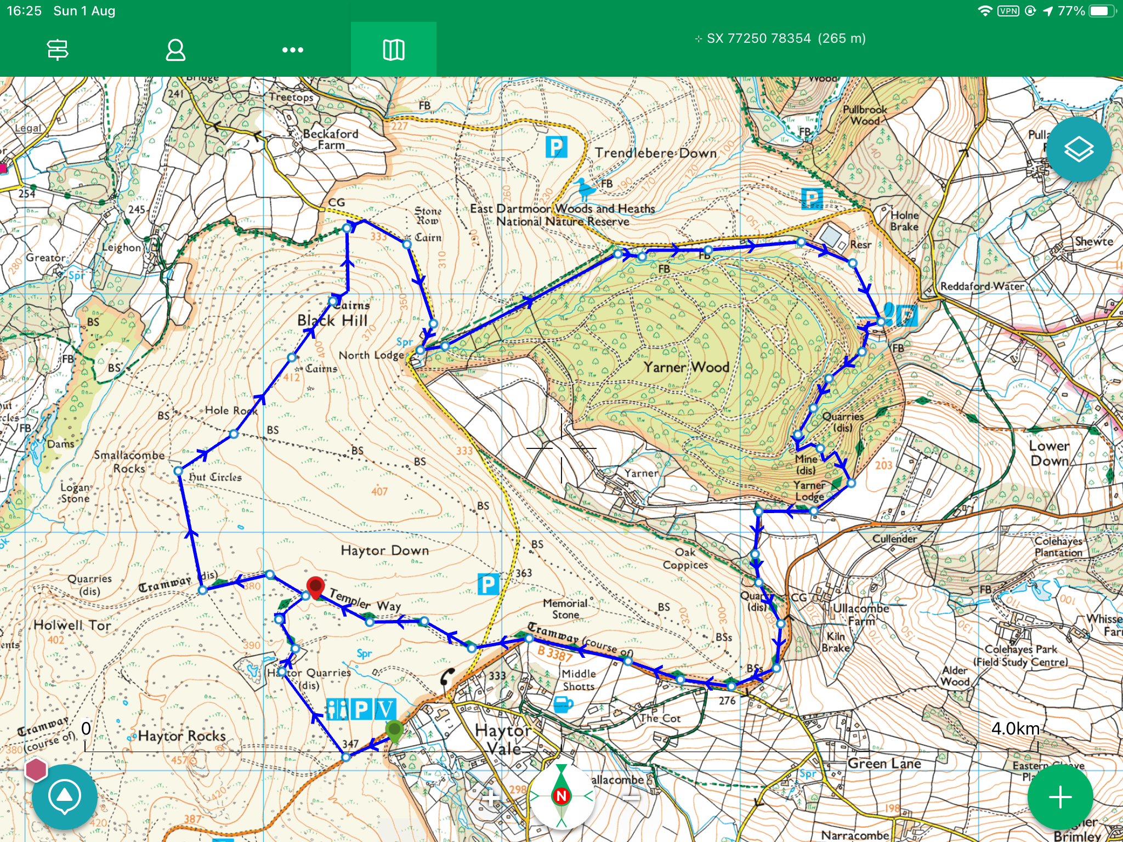
Task: Tap the pink hexagon badge
Action: 36,770
